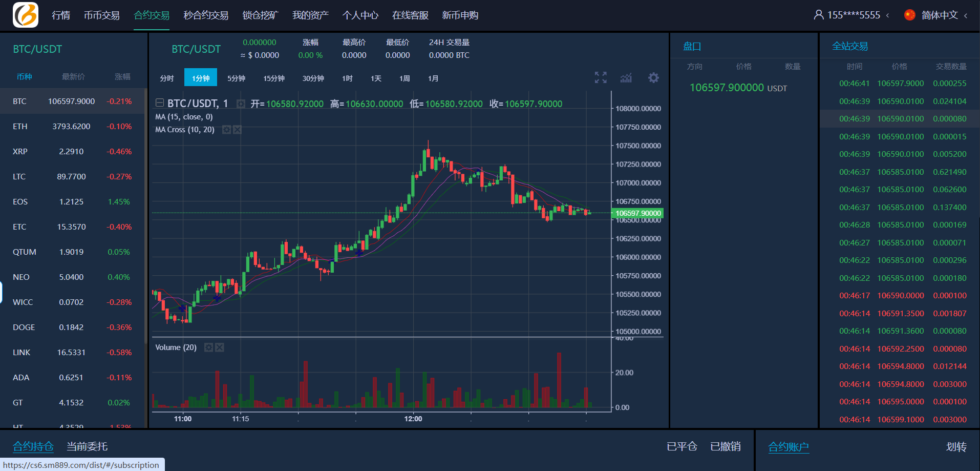Open chart fullscreen mode
980x471 pixels.
pyautogui.click(x=601, y=77)
